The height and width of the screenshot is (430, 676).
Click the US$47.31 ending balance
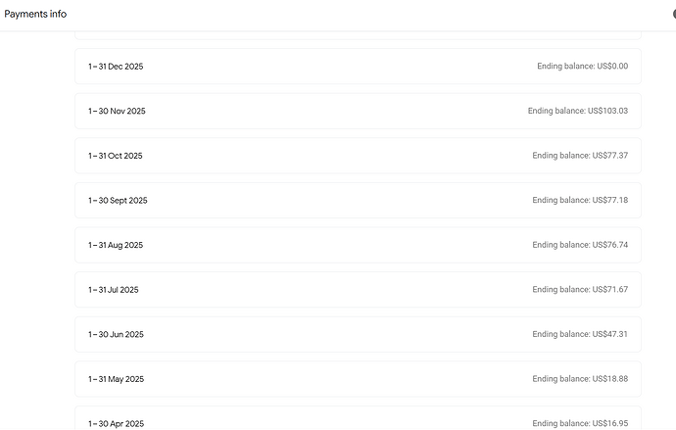(x=580, y=334)
